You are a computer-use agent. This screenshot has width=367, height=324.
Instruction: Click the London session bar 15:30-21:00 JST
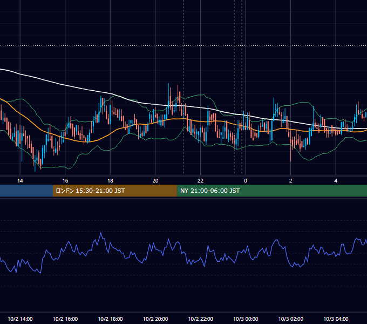click(114, 191)
